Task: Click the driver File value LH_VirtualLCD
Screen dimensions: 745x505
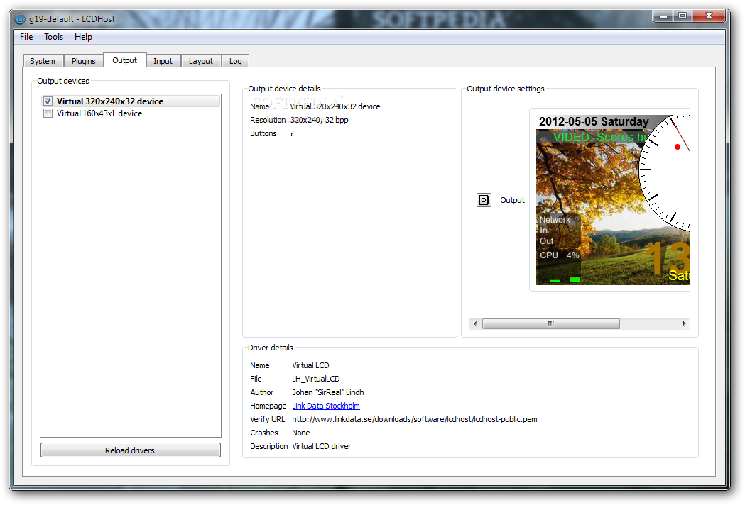Action: [316, 379]
